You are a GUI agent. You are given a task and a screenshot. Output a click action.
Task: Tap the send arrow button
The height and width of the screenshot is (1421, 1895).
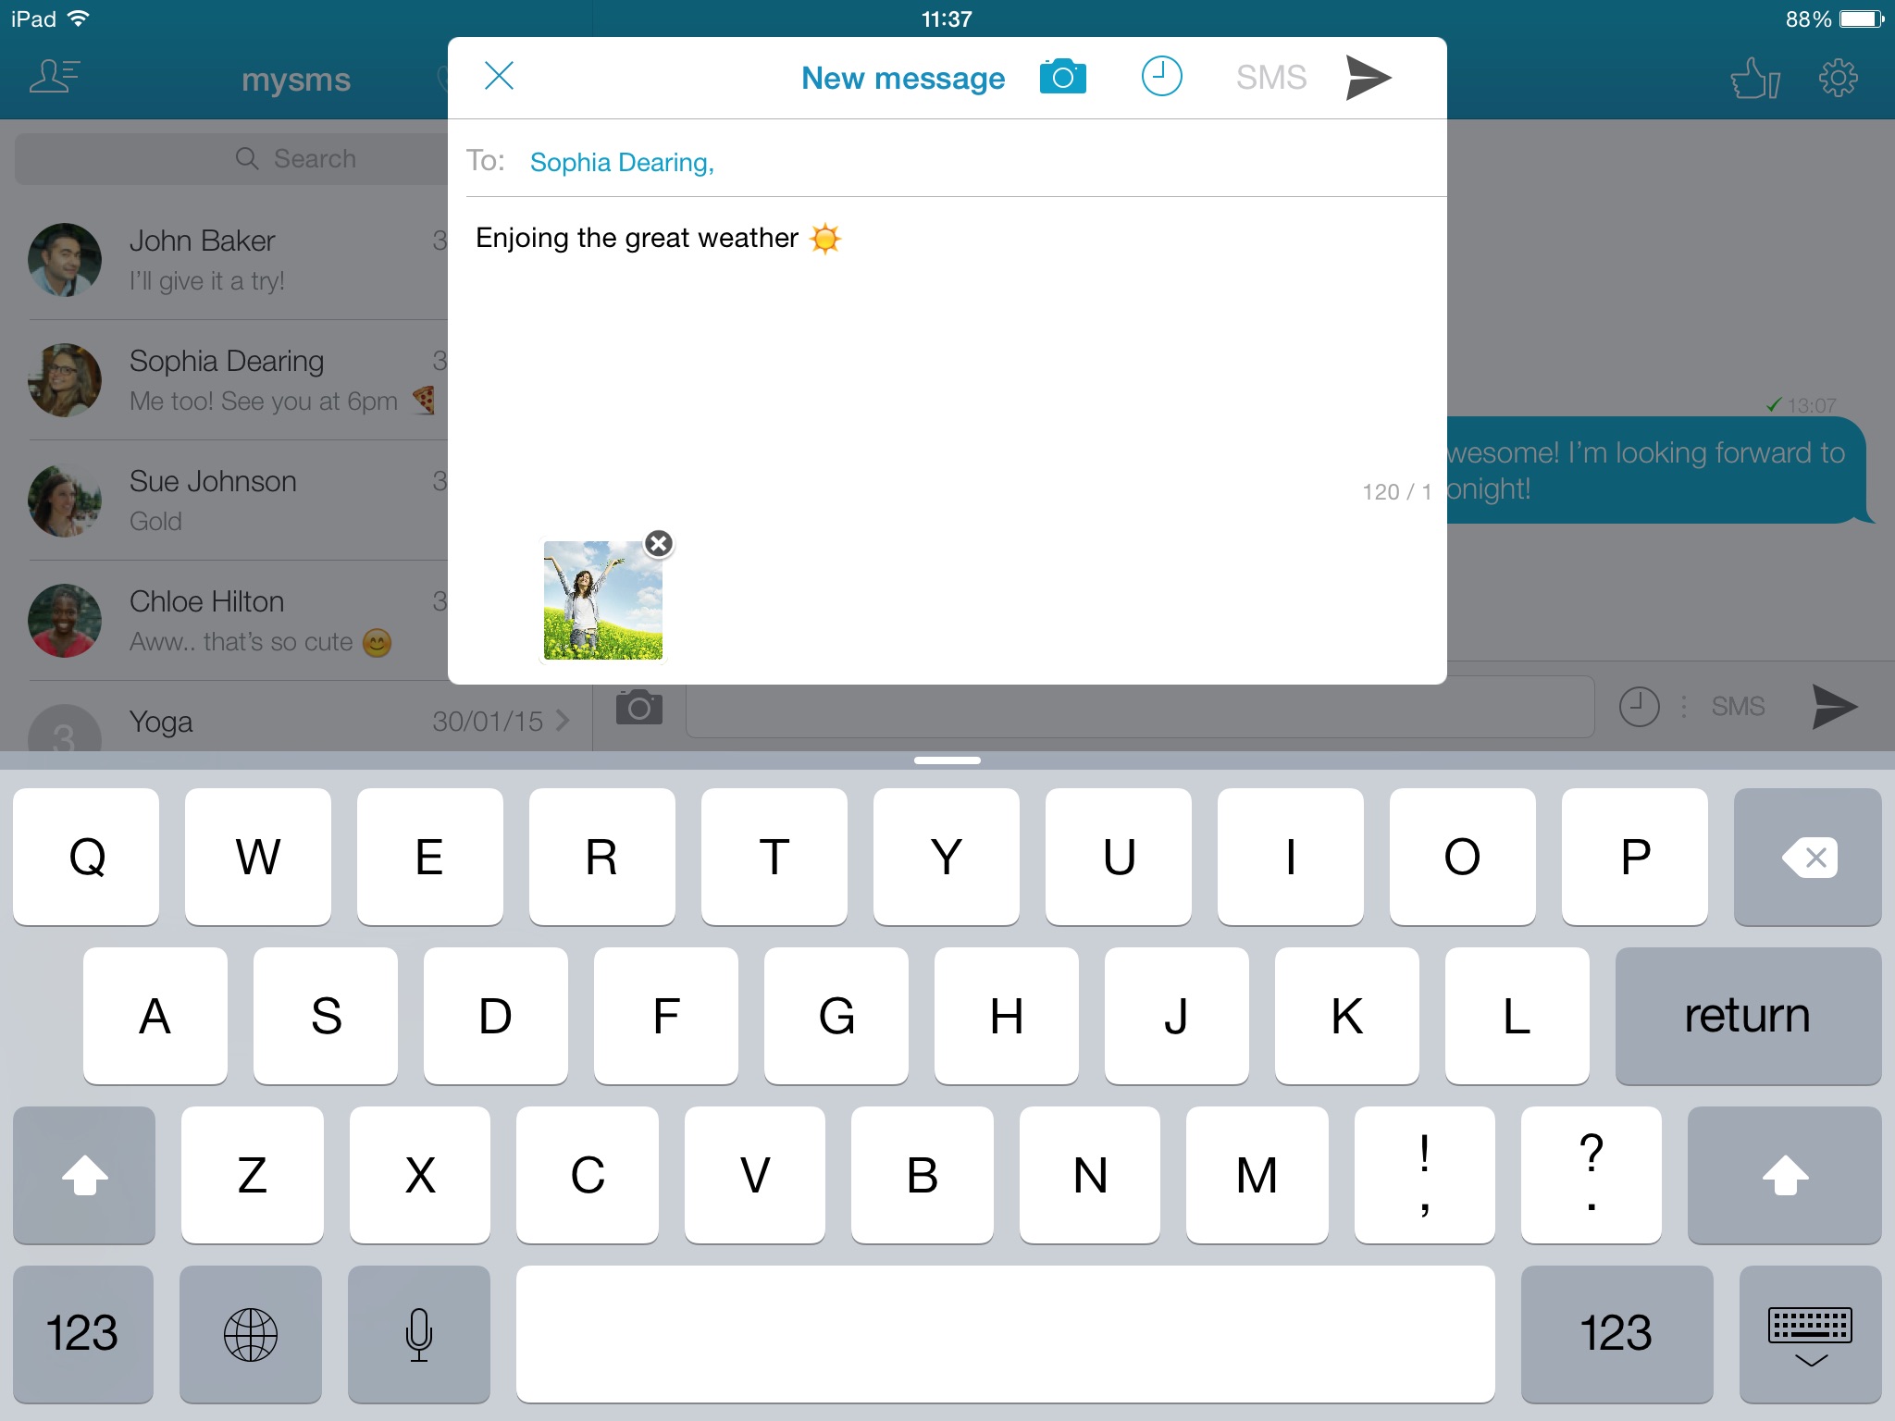click(1369, 76)
